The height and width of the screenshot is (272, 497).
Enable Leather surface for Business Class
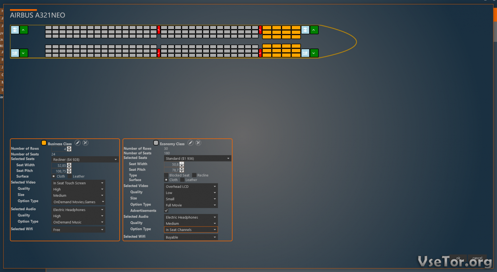pos(70,176)
